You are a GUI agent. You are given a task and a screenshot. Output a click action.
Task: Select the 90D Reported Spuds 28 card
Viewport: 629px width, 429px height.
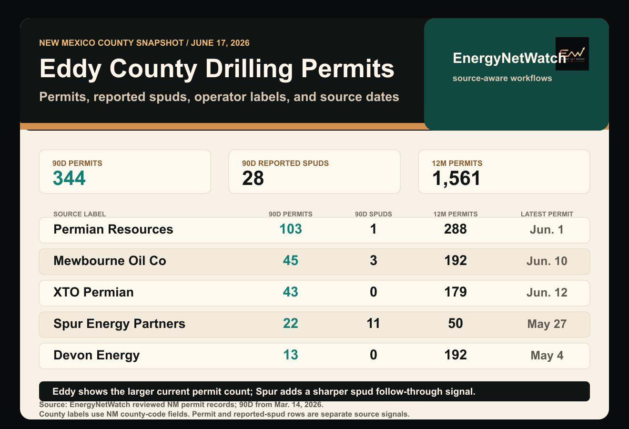314,172
